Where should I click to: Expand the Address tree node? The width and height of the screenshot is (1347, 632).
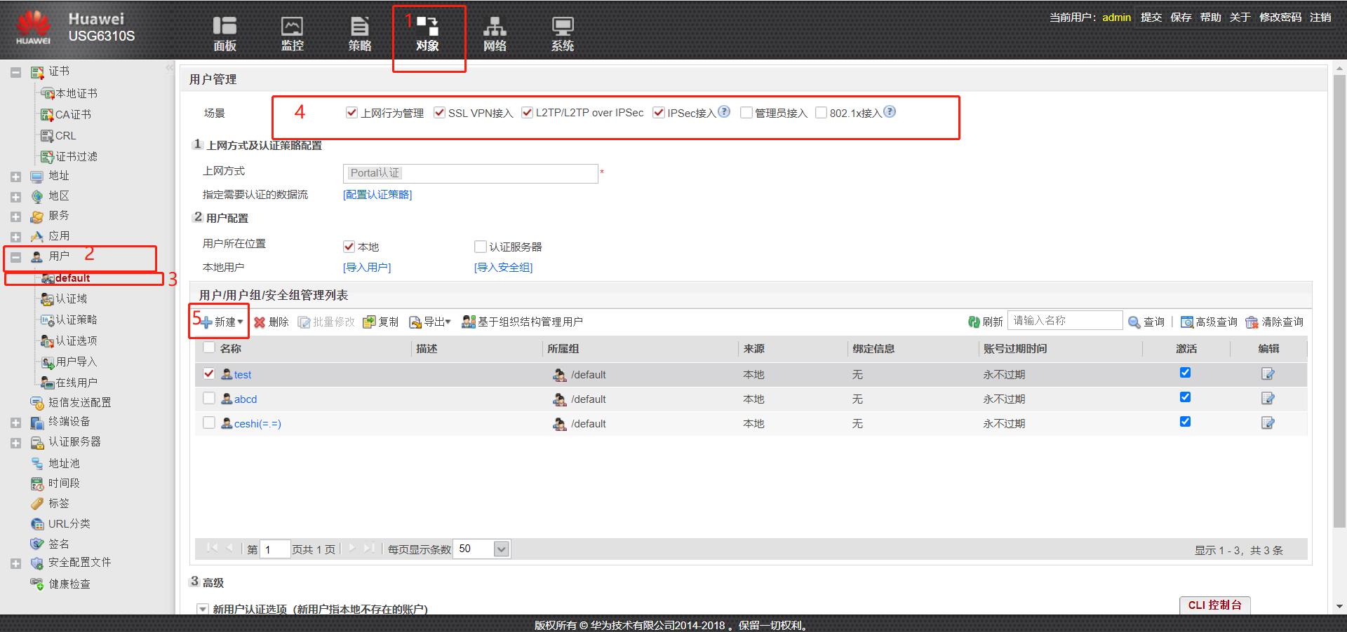tap(15, 177)
